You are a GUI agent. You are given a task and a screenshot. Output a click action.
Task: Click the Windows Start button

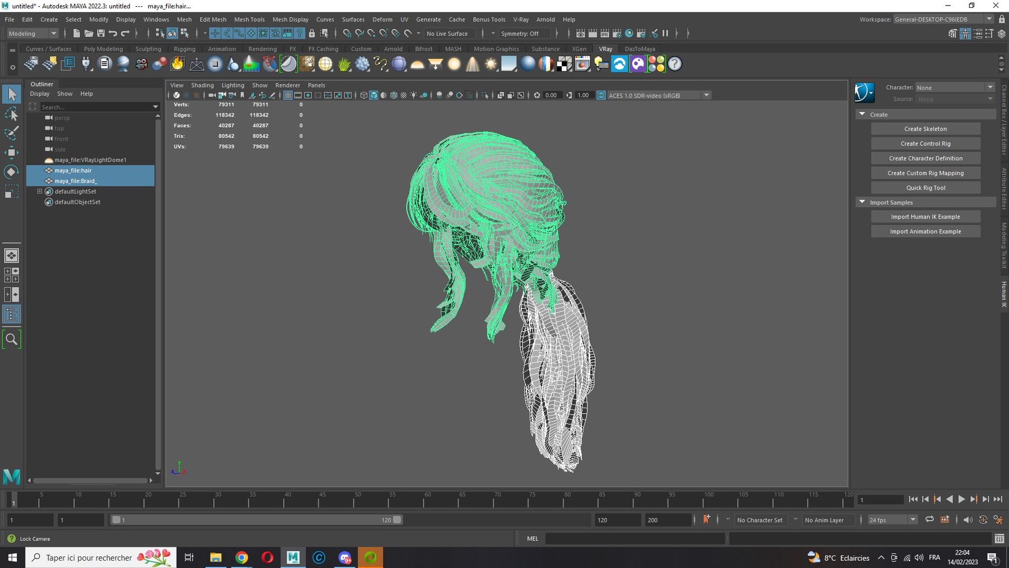tap(12, 557)
